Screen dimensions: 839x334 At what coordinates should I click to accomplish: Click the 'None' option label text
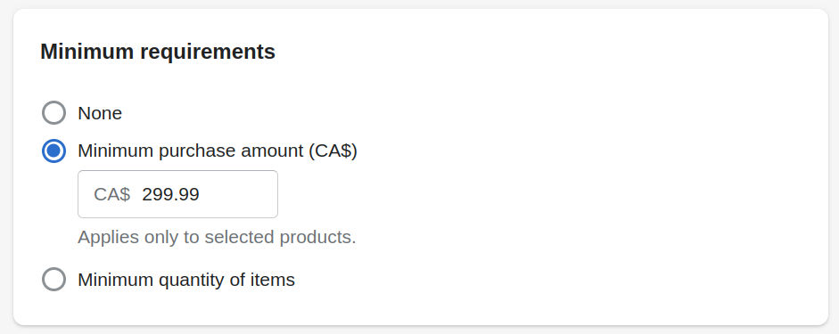click(x=100, y=113)
